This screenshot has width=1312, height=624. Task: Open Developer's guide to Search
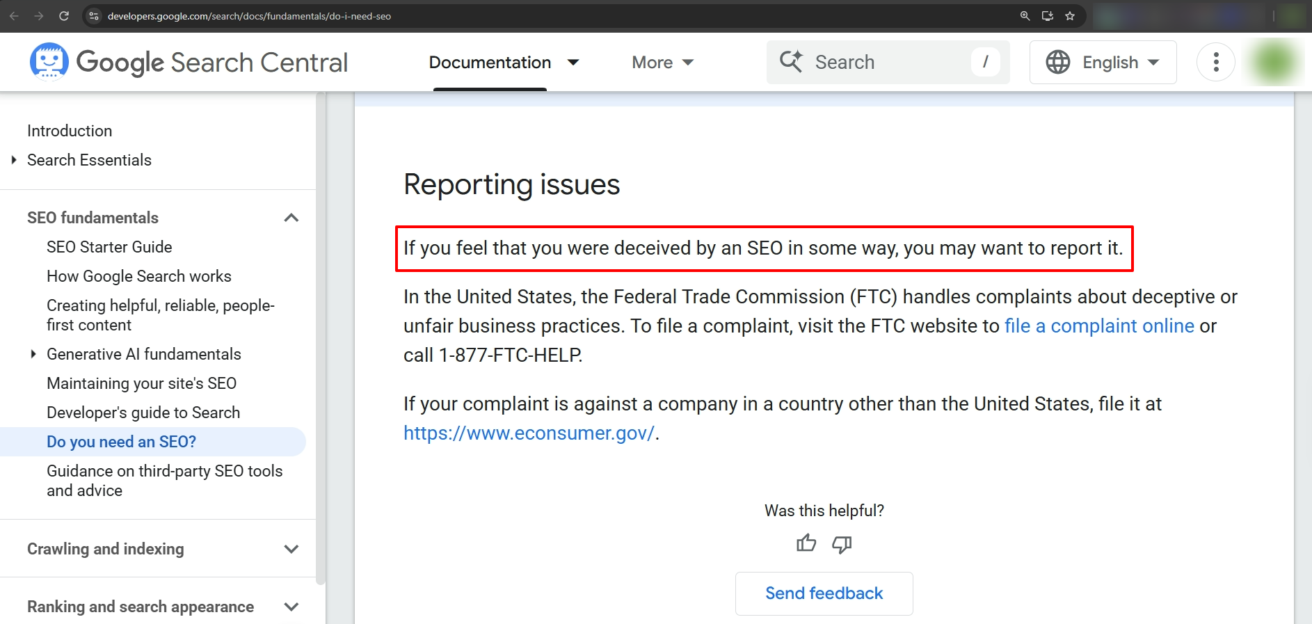[x=143, y=413]
